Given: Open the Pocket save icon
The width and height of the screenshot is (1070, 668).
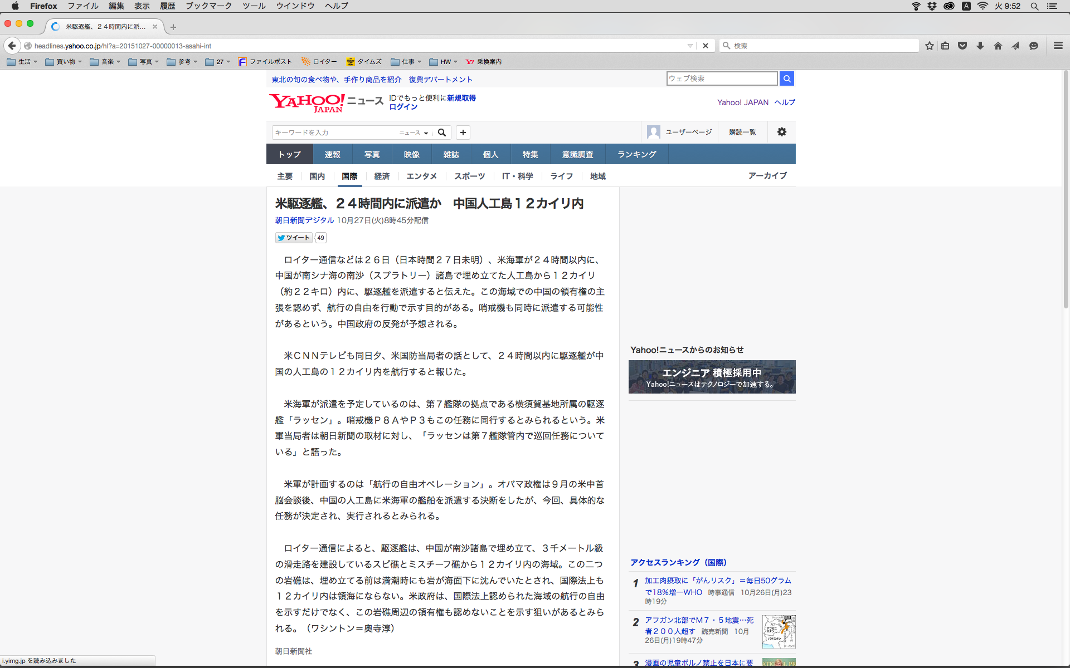Looking at the screenshot, I should [x=962, y=46].
